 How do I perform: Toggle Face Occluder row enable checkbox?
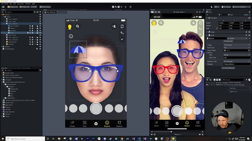pyautogui.click(x=40, y=26)
